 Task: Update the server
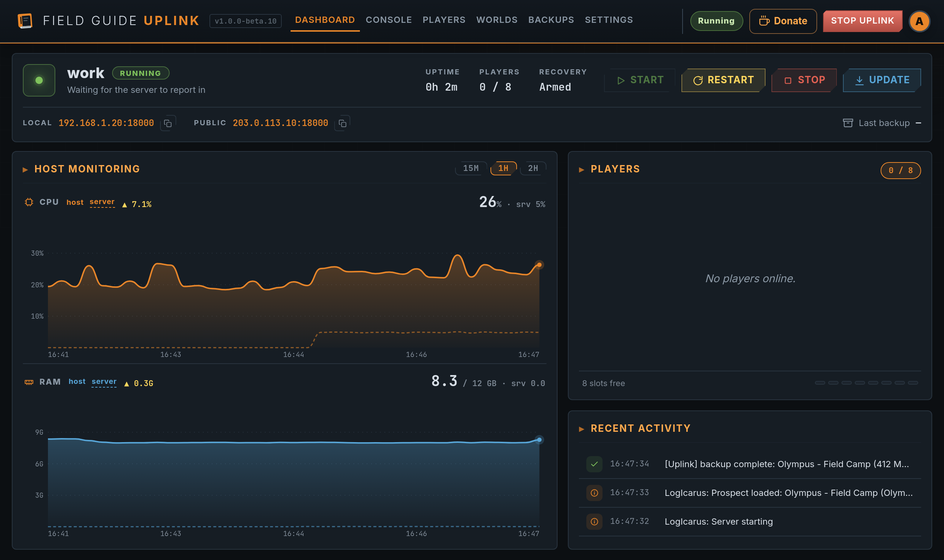coord(882,80)
